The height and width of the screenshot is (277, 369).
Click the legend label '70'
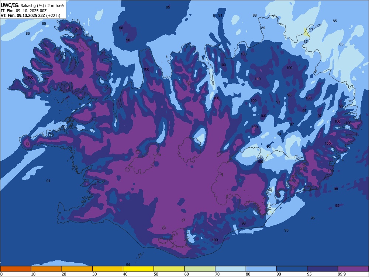[217, 274]
